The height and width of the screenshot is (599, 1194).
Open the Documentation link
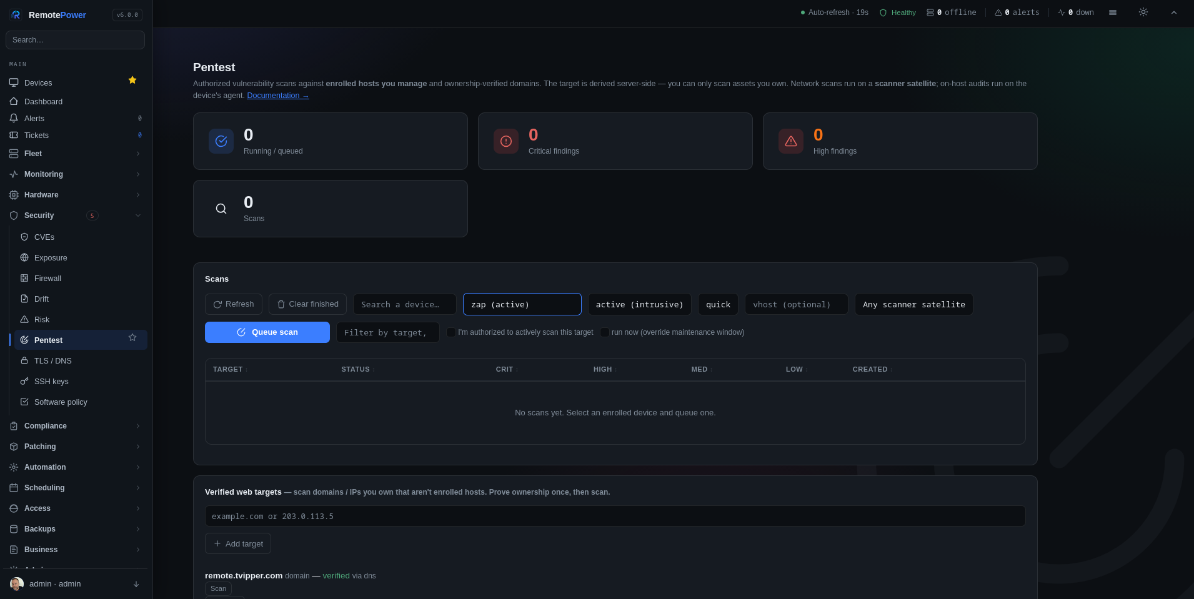click(x=278, y=96)
